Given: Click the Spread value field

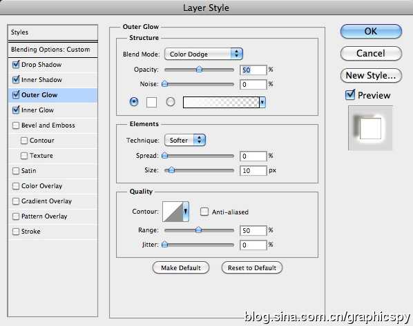Looking at the screenshot, I should tap(253, 156).
